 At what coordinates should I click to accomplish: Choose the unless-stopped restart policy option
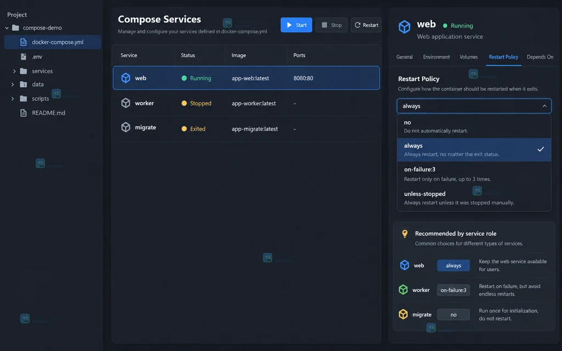click(474, 197)
